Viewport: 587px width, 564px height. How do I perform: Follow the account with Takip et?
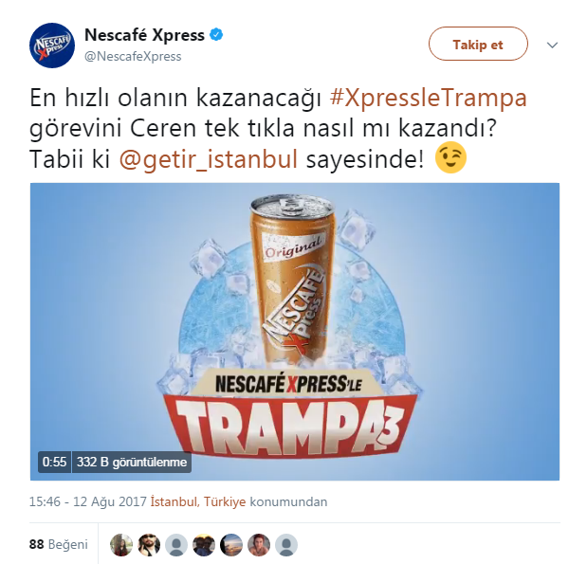point(478,44)
